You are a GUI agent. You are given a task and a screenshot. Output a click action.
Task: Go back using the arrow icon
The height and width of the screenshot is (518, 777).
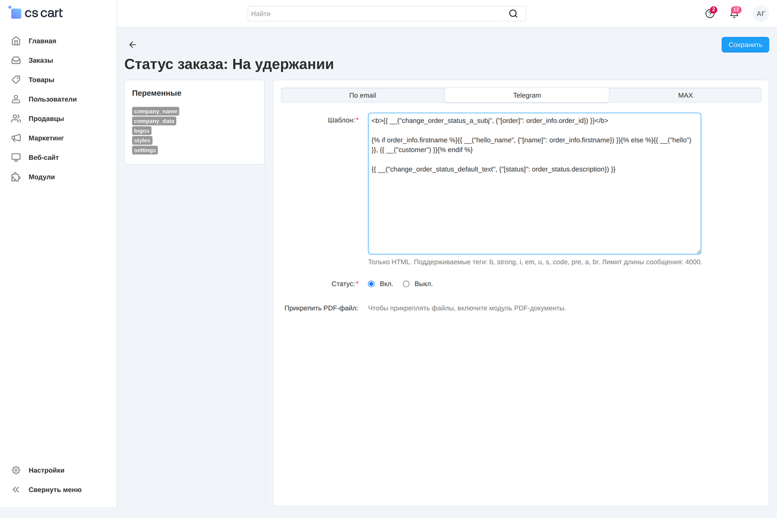133,45
